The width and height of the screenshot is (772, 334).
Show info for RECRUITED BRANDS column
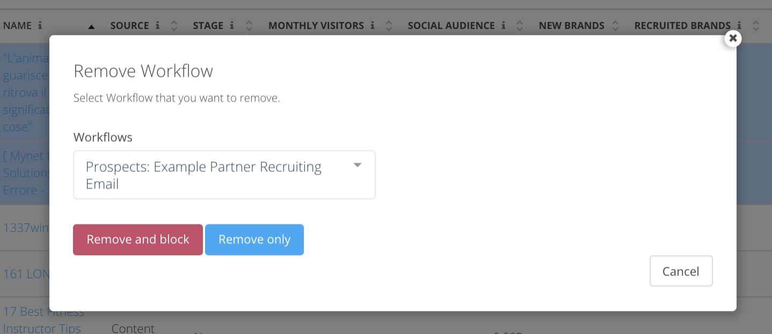[739, 25]
